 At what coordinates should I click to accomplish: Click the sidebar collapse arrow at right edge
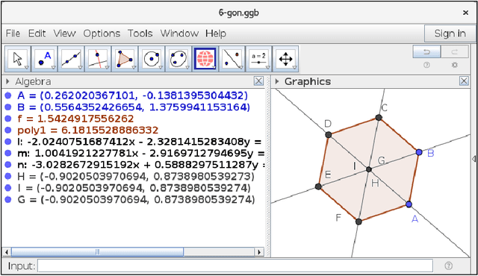point(474,159)
